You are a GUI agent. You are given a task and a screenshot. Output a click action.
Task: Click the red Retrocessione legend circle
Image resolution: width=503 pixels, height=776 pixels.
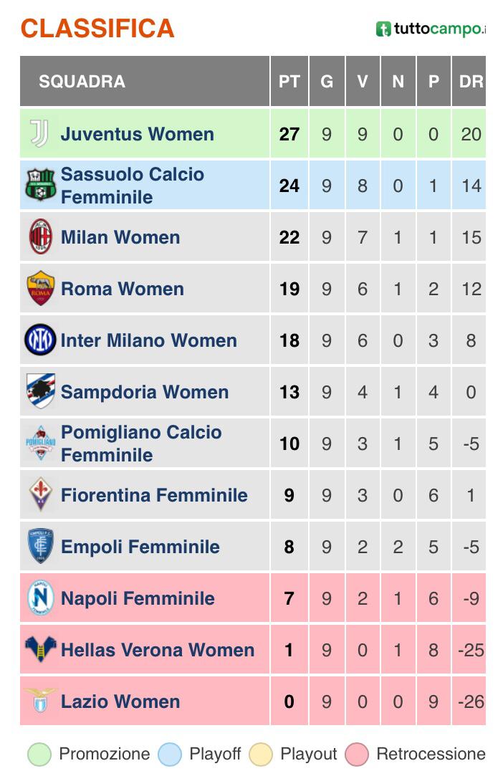357,755
